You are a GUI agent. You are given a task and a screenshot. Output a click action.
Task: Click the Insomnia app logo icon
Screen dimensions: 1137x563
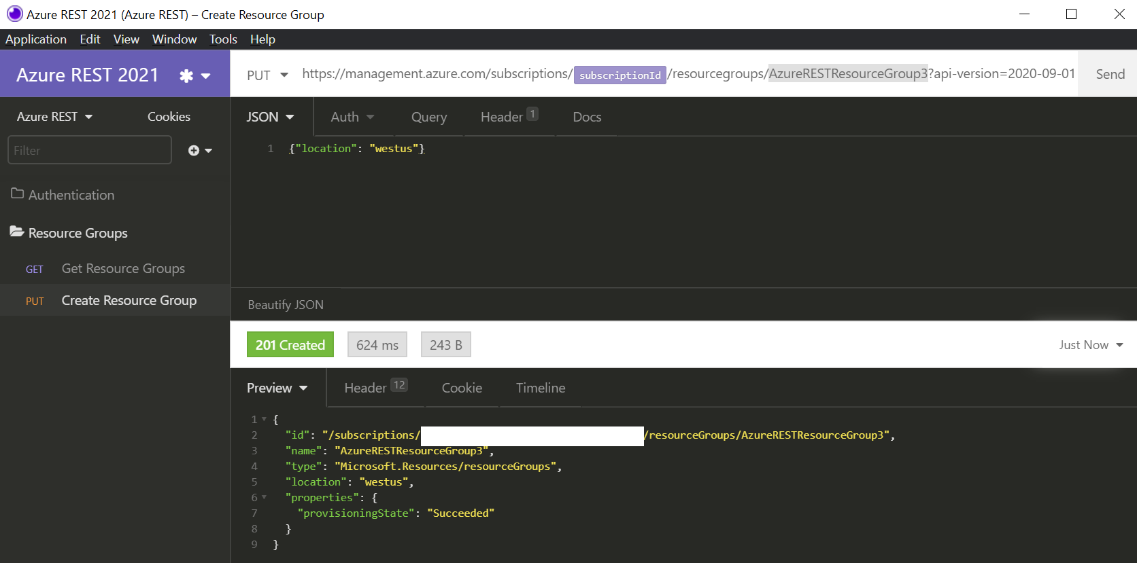[x=14, y=14]
